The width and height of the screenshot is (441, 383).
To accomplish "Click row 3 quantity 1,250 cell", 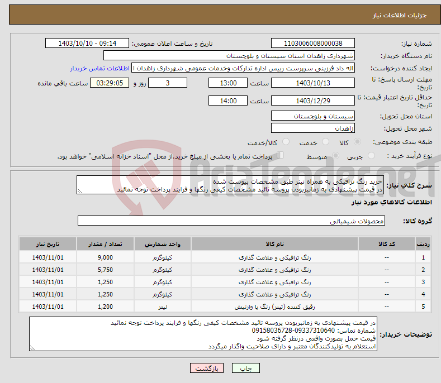I will click(105, 282).
